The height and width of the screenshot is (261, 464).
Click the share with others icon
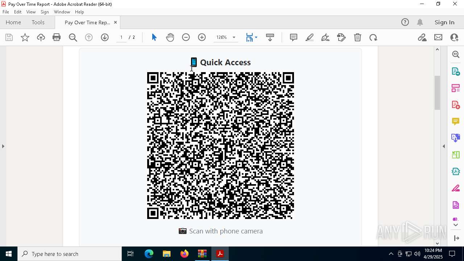[x=454, y=37]
